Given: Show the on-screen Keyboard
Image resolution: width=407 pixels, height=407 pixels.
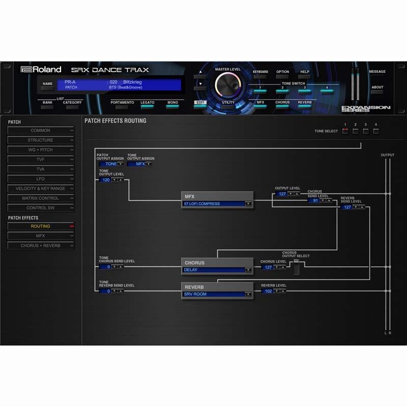Looking at the screenshot, I should tap(260, 77).
